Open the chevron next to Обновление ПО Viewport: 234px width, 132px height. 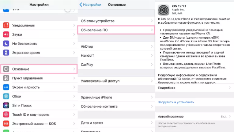pyautogui.click(x=152, y=30)
